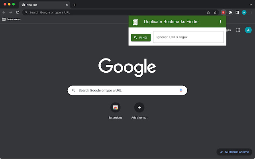Close the New Tab tab
255x159 pixels.
pyautogui.click(x=67, y=5)
